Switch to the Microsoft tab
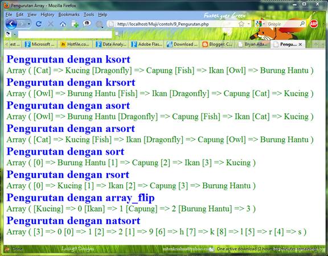 pos(40,44)
